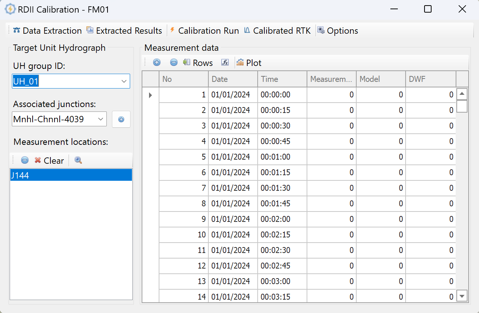Add associated junction with plus button
This screenshot has width=479, height=313.
click(121, 119)
